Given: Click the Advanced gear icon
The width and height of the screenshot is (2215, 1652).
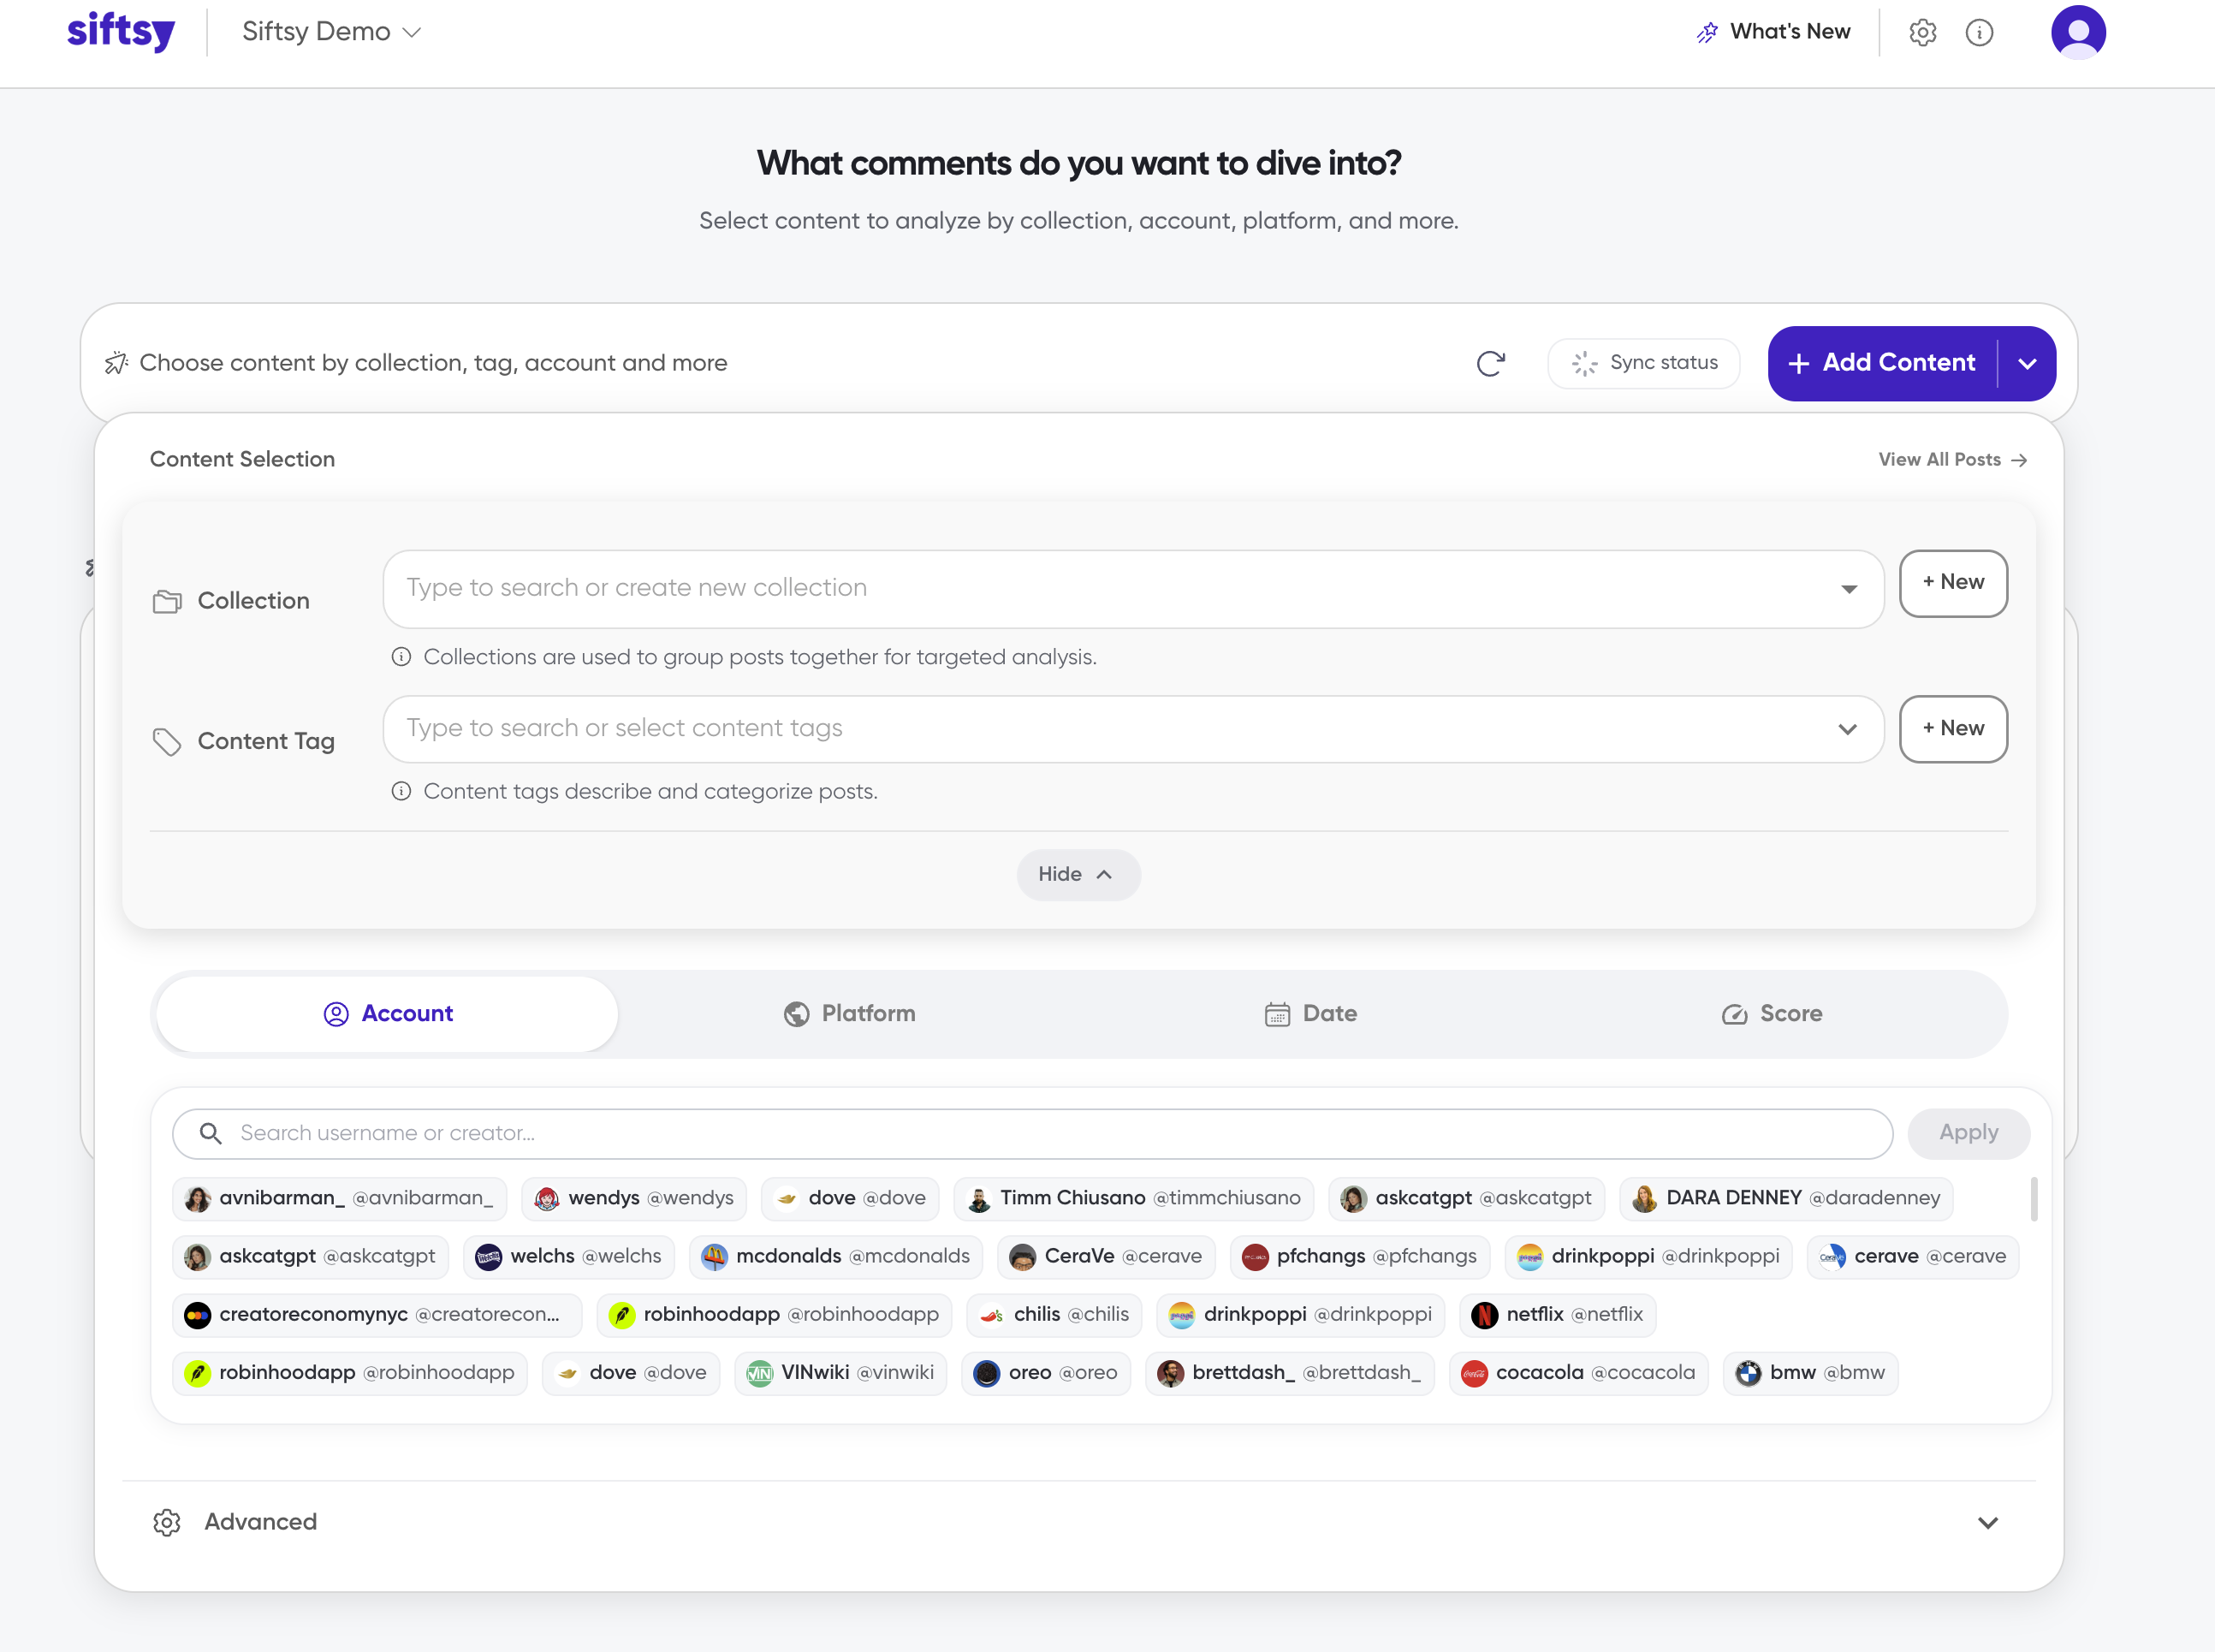Looking at the screenshot, I should [x=166, y=1522].
